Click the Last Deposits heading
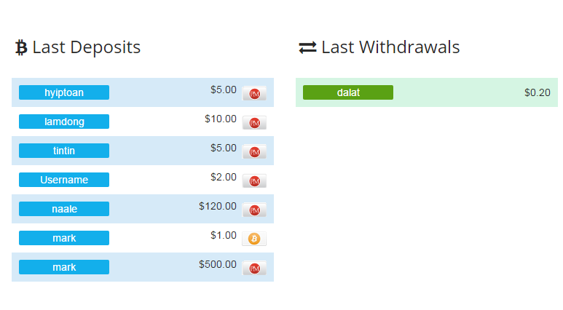The image size is (563, 310). point(87,47)
